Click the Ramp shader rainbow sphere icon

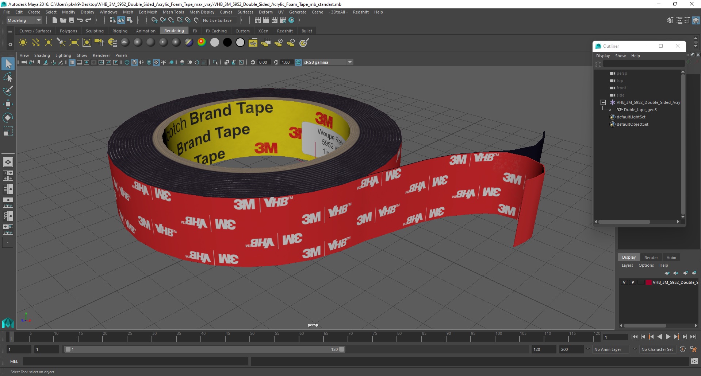(x=202, y=43)
